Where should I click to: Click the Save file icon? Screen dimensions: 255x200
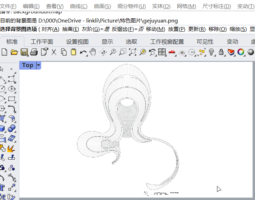pos(24,52)
